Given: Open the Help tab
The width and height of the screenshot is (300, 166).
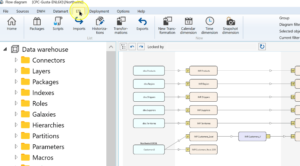Looking at the screenshot, I should point(141,11).
